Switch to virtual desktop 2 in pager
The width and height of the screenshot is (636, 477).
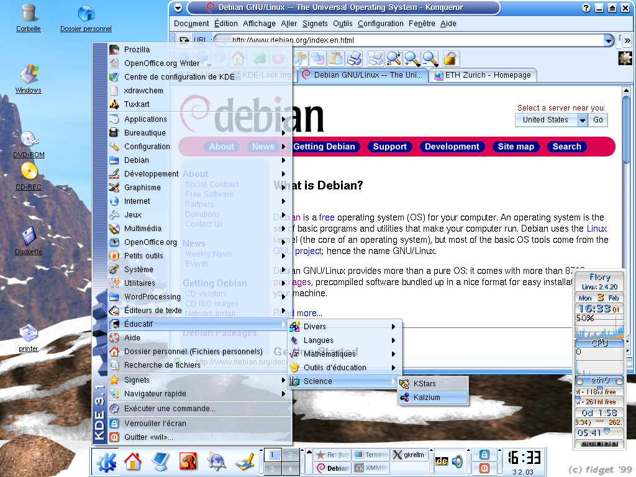click(x=291, y=455)
